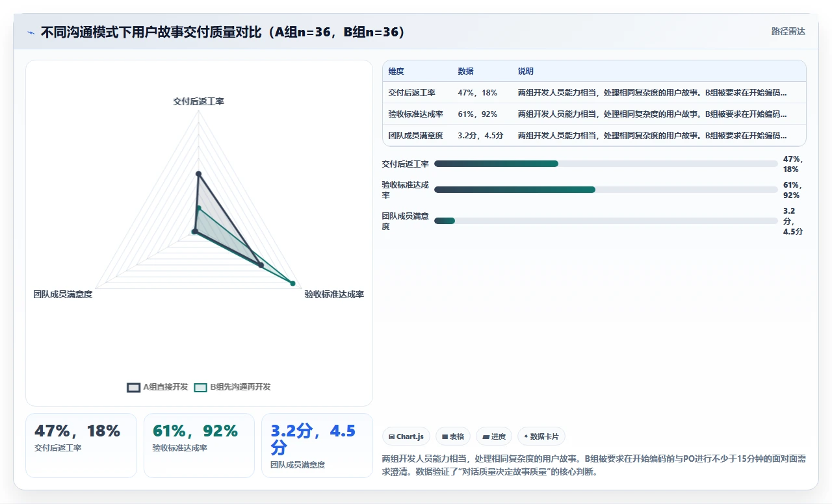This screenshot has width=832, height=504.
Task: Click the 说明 column header
Action: tap(525, 71)
